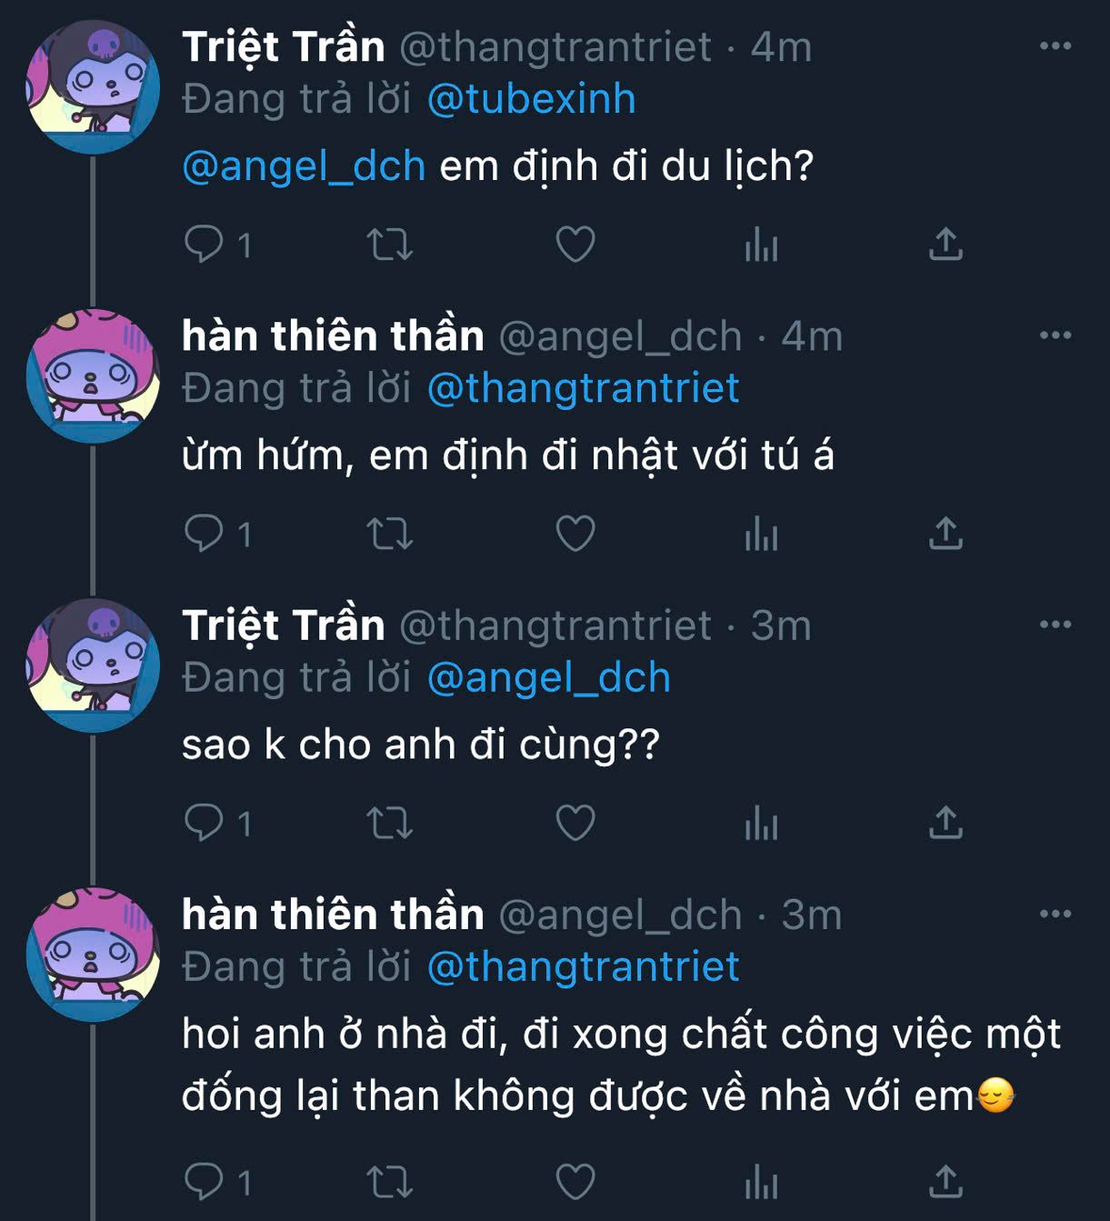Open more options for 'sao k cho anh' tweet
The image size is (1110, 1221).
click(x=1055, y=625)
